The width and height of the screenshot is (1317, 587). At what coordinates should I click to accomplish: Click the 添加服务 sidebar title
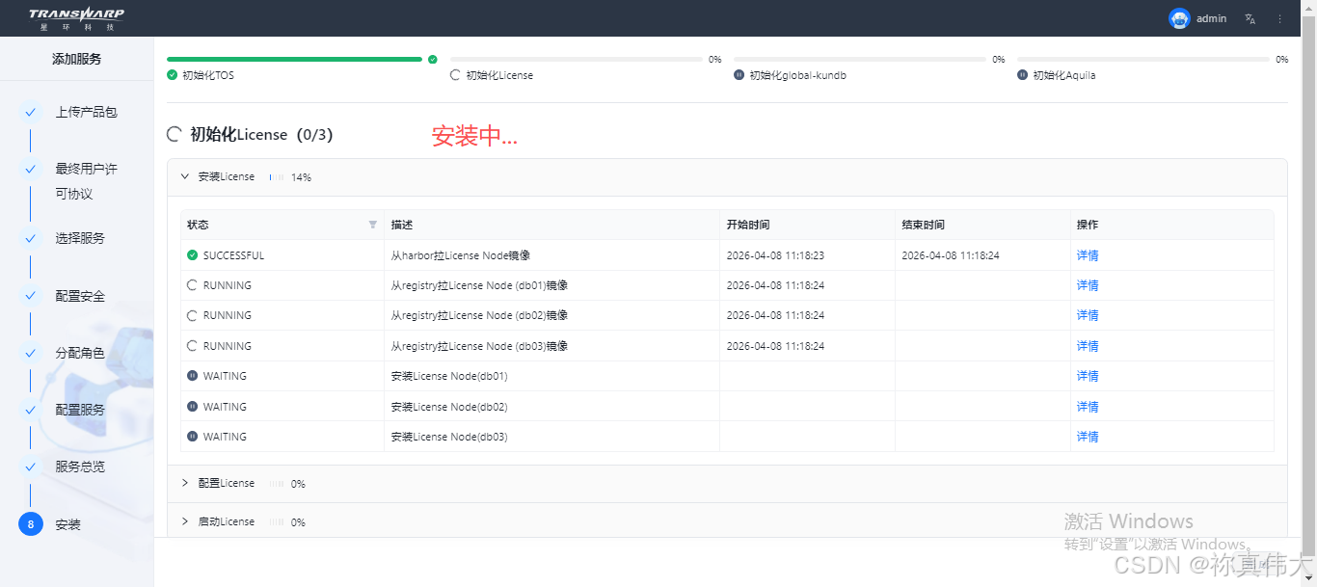(76, 59)
